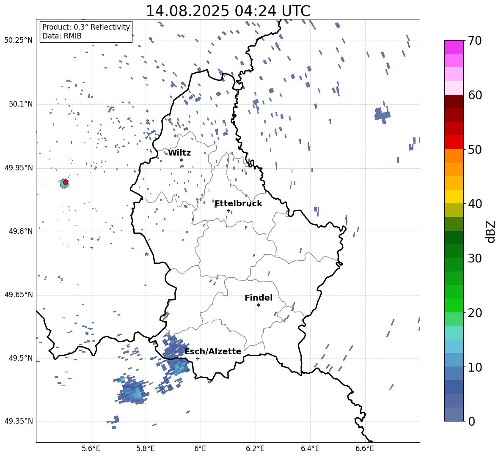501x457 pixels.
Task: Click the colorbar value 30
Action: coord(475,258)
